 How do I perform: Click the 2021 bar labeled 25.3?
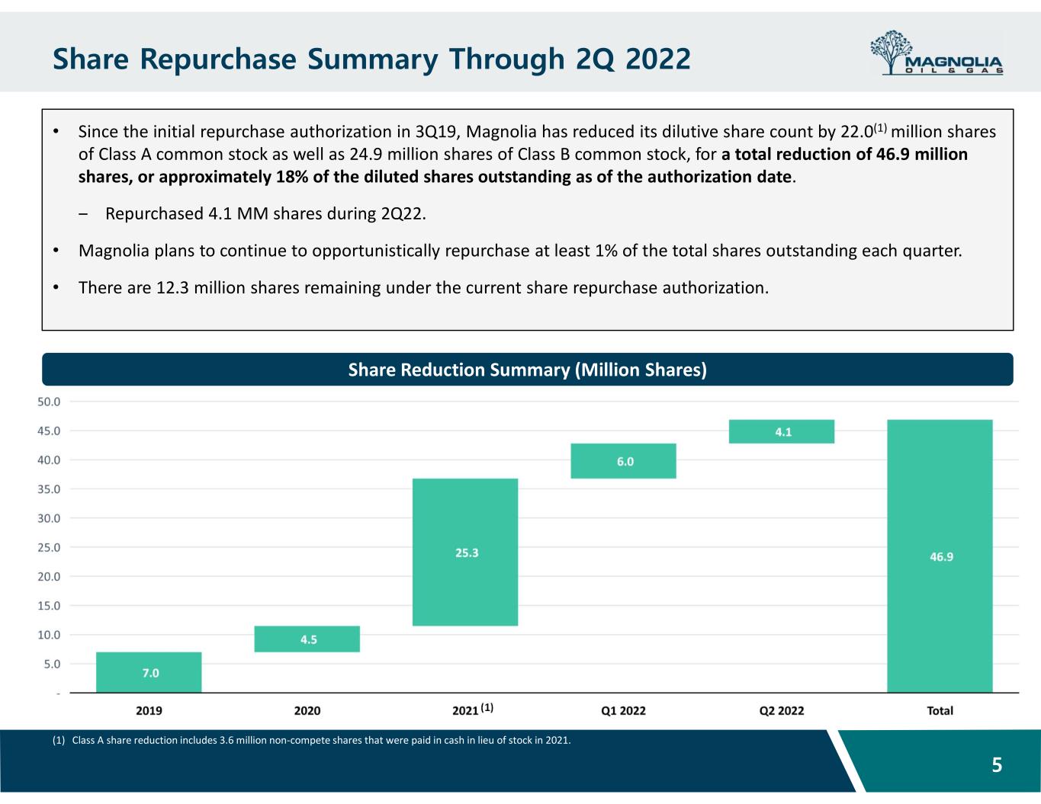click(465, 553)
